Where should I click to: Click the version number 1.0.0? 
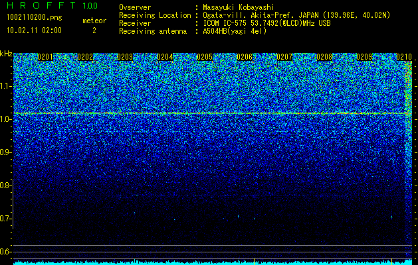coord(90,5)
